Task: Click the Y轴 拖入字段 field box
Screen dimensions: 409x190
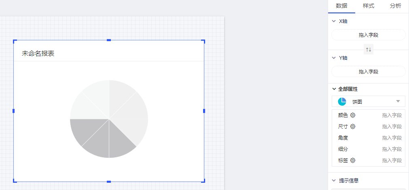Action: pos(368,72)
